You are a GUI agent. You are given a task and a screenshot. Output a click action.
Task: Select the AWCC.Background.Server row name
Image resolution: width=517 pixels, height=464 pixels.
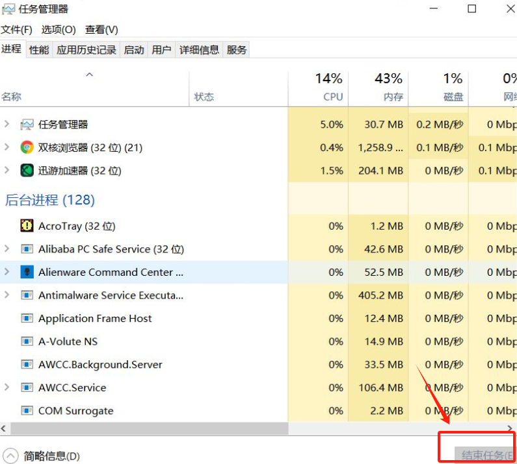point(100,365)
